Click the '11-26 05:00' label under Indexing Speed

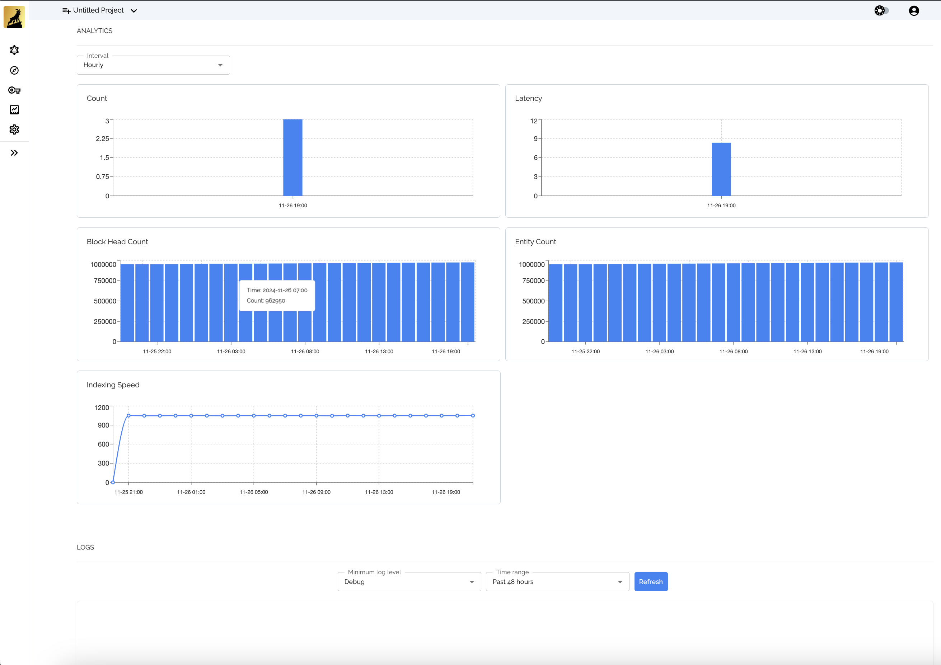tap(254, 492)
